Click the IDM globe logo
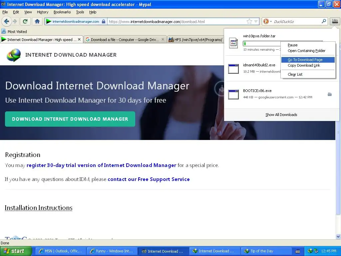Screen dimensions: 341x256 point(13,55)
